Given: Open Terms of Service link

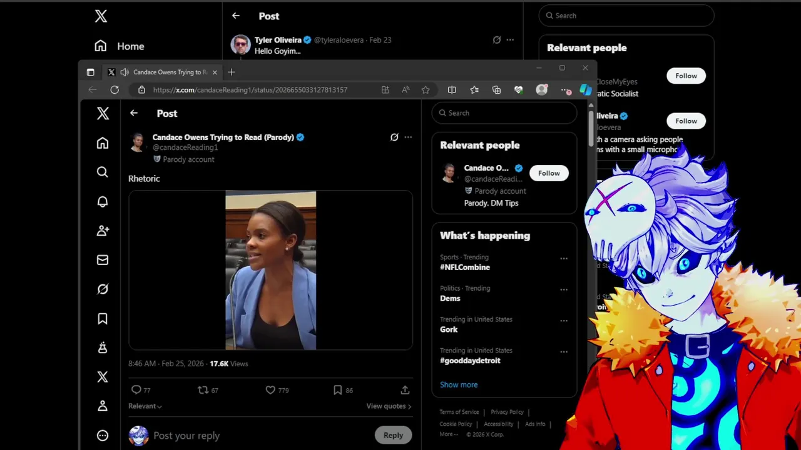Looking at the screenshot, I should 459,412.
